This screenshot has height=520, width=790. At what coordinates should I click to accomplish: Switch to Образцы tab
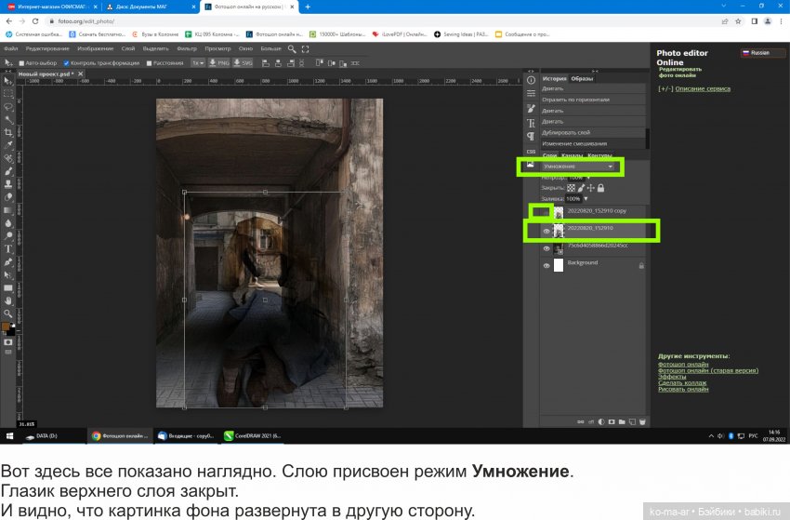(x=582, y=79)
